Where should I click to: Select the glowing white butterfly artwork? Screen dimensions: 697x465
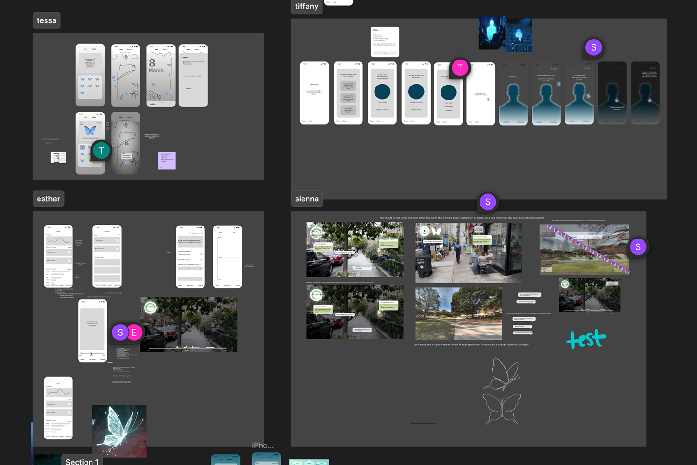point(119,431)
